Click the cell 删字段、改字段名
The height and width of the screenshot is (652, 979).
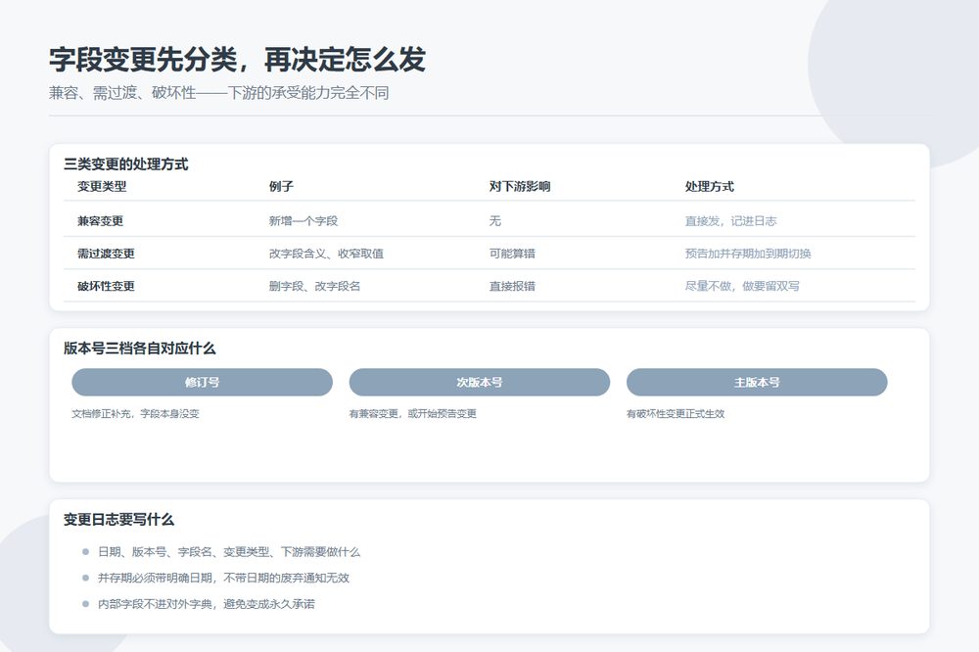pos(314,286)
